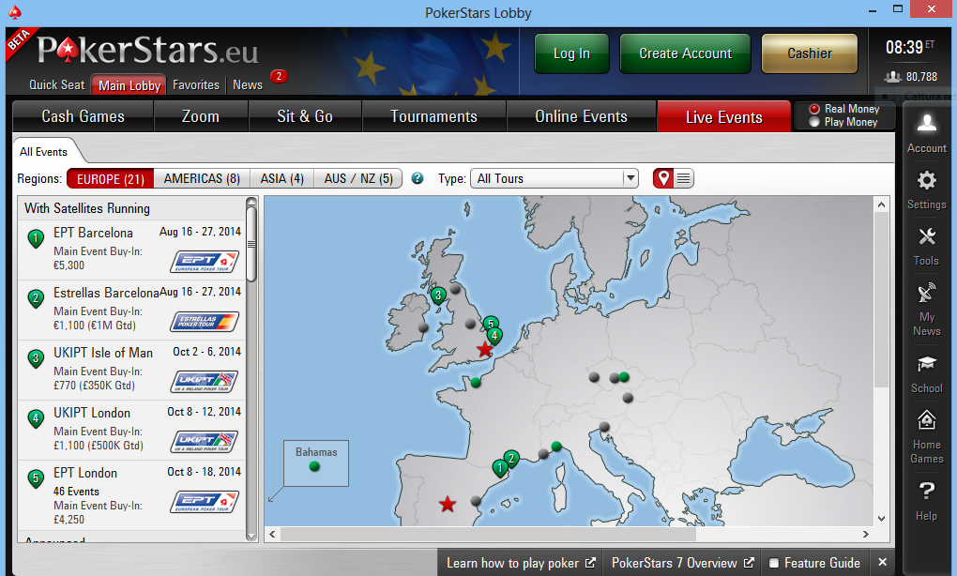The height and width of the screenshot is (576, 957).
Task: Switch to map view pin icon
Action: point(662,178)
